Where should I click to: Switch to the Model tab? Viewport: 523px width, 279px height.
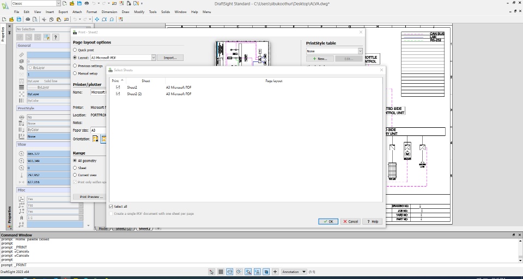point(103,229)
